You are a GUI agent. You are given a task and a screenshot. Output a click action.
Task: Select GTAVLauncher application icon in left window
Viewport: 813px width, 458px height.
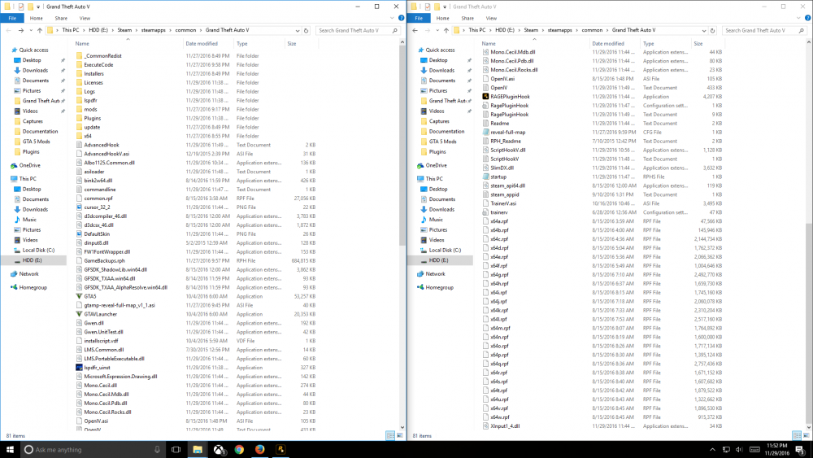[x=80, y=314]
